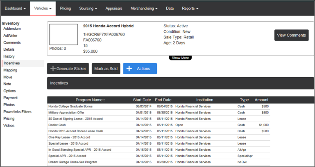This screenshot has width=315, height=167.
Task: Sort by the End Date column
Action: coord(163,100)
